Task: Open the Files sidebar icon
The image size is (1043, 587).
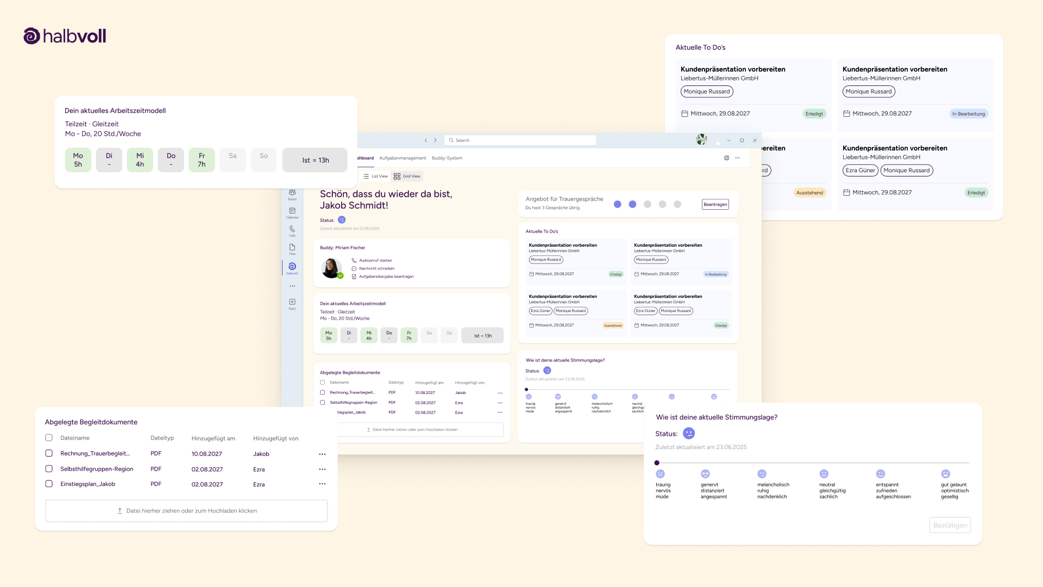Action: 292,248
